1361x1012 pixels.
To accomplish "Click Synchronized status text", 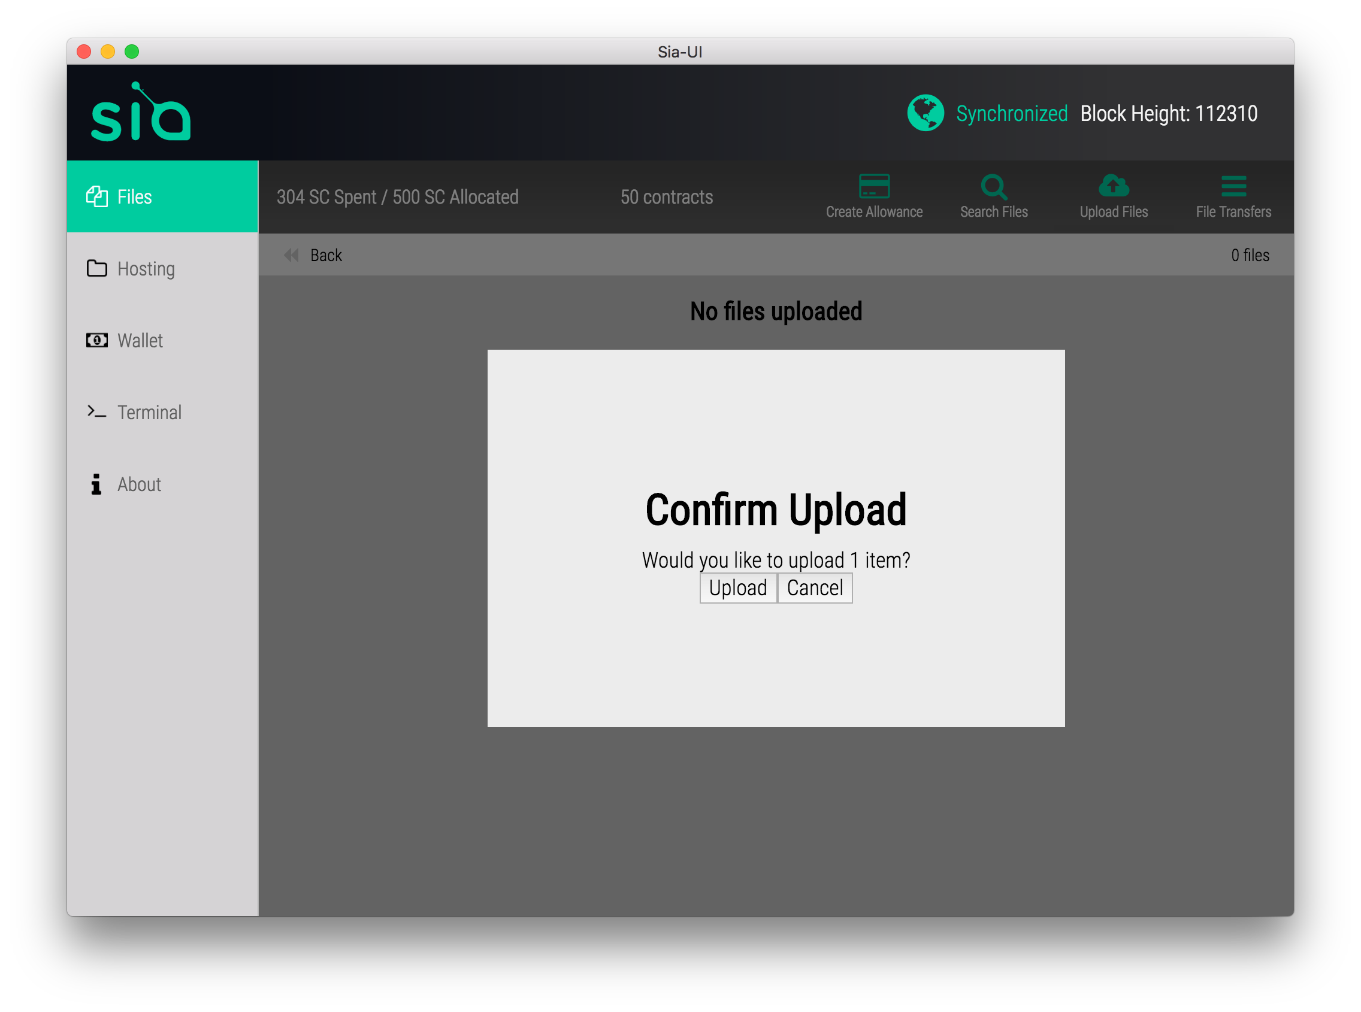I will point(1012,113).
